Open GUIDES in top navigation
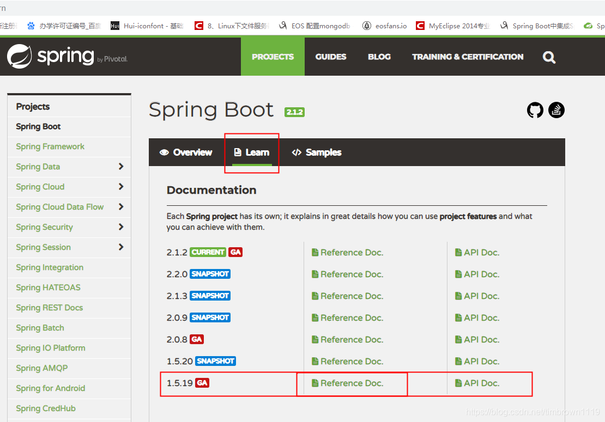605x422 pixels. pos(331,57)
